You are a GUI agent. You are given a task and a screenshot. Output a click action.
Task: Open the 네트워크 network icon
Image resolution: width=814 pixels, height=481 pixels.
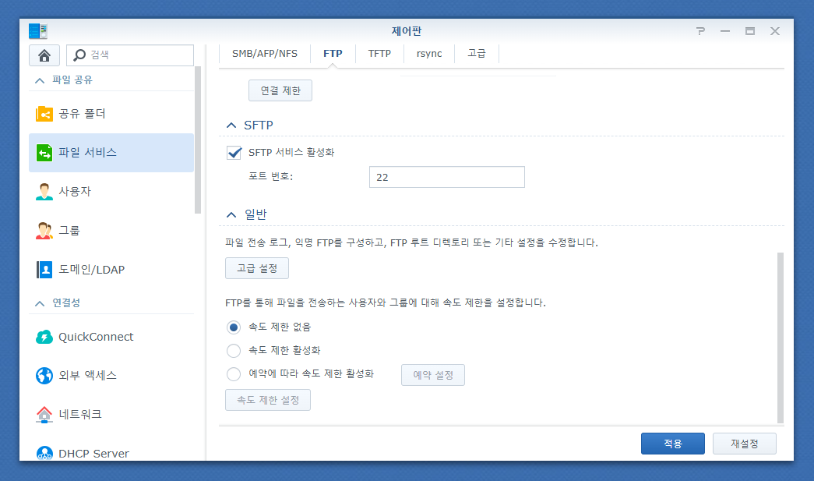(44, 415)
